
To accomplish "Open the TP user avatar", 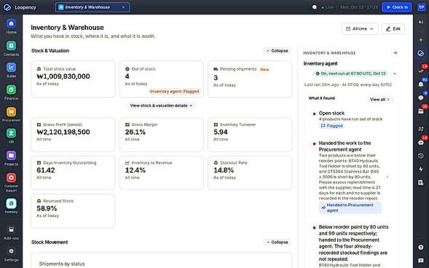I will tap(421, 7).
